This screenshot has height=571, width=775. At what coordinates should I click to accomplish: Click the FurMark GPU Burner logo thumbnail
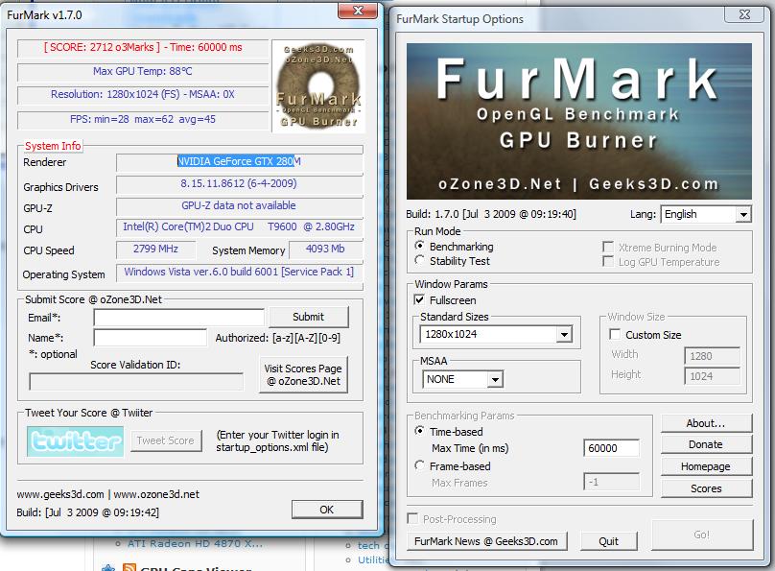click(318, 86)
